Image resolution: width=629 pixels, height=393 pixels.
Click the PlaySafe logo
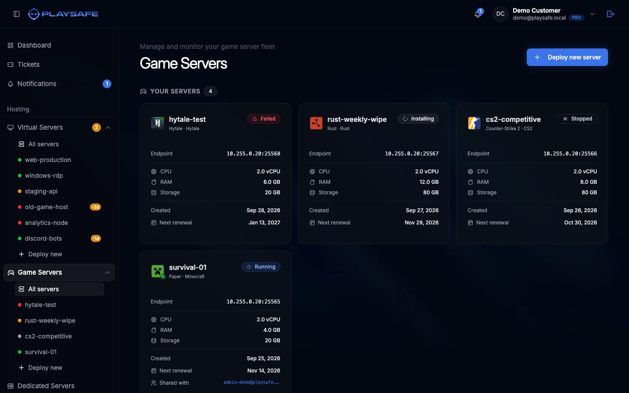click(x=63, y=14)
